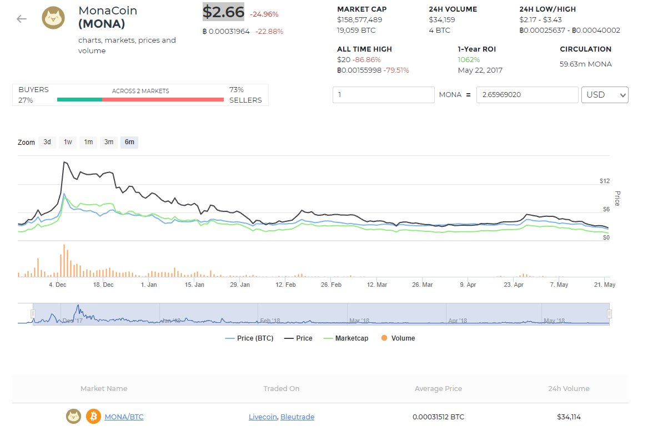The image size is (663, 431).
Task: Toggle the Marketcap series in legend
Action: pos(346,338)
